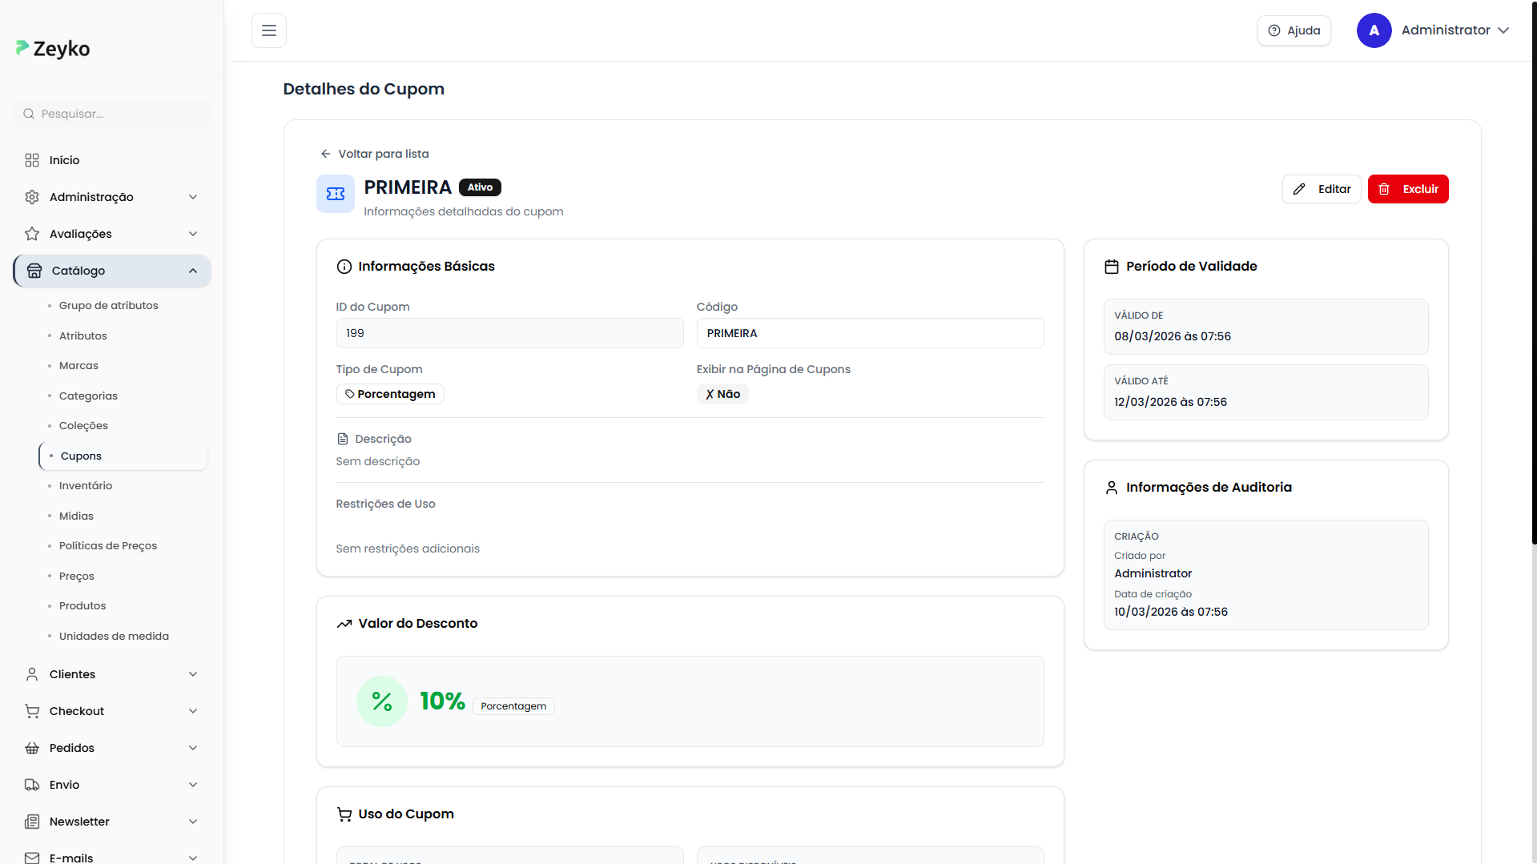The width and height of the screenshot is (1537, 864).
Task: Focus the Pesquisar search field
Action: (x=120, y=114)
